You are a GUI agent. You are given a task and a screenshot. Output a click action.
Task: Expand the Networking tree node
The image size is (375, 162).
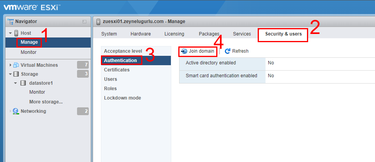pyautogui.click(x=10, y=111)
